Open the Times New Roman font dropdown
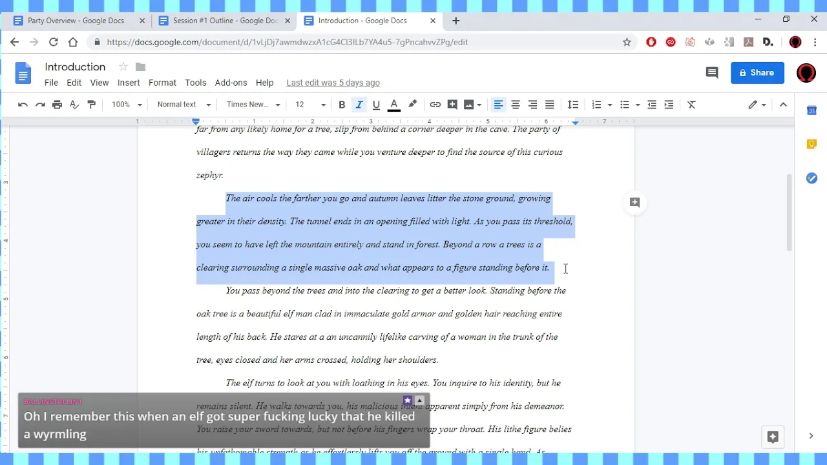 tap(253, 105)
